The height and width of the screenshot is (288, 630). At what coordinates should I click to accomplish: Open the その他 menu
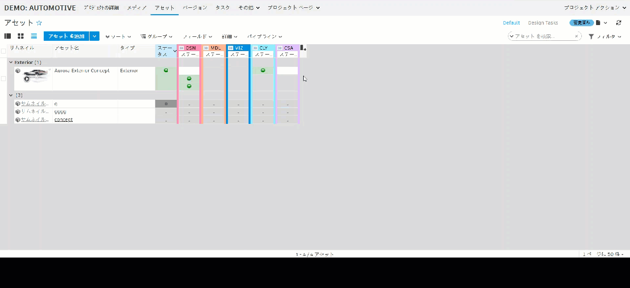tap(249, 8)
